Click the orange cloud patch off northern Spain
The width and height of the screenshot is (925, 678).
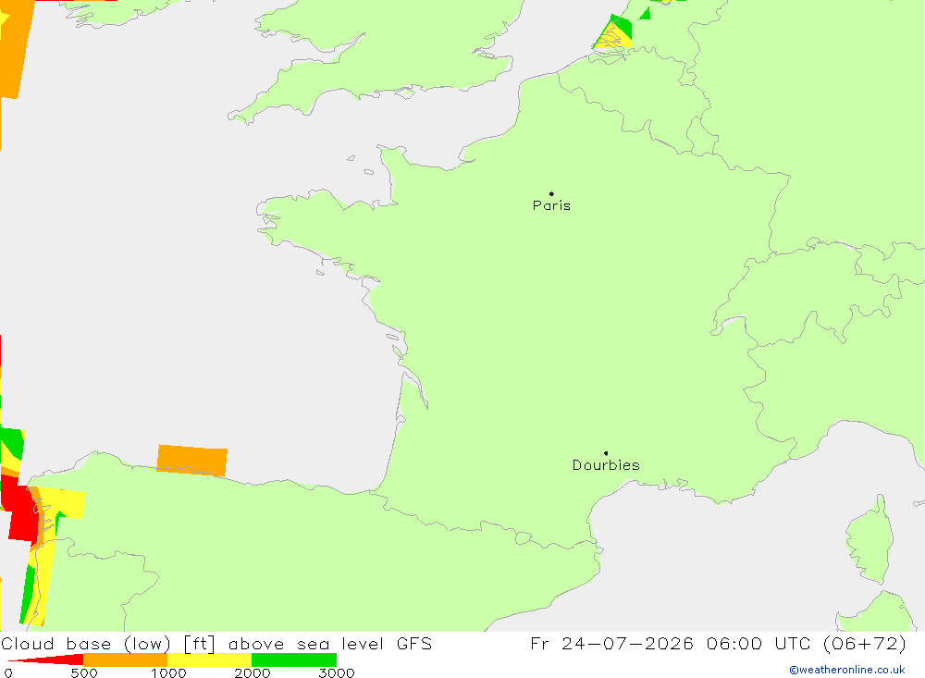coord(191,461)
